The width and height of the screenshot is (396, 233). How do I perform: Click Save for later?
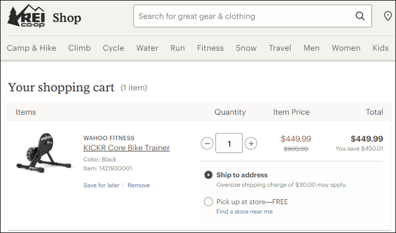101,185
